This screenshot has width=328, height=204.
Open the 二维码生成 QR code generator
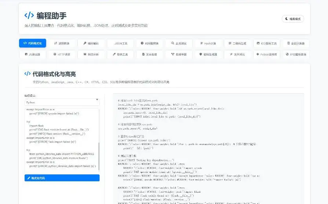tap(237, 43)
